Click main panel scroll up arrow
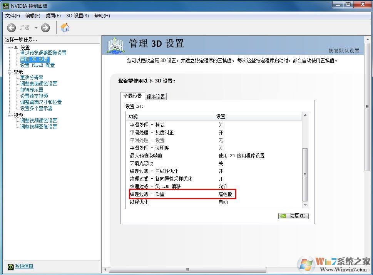The height and width of the screenshot is (275, 373). [368, 39]
